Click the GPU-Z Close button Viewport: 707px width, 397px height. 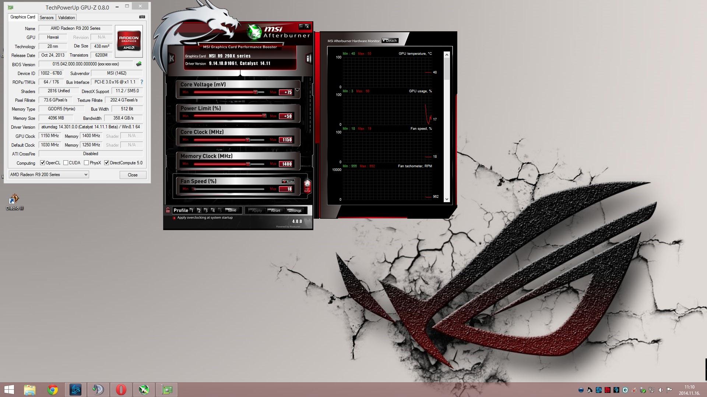click(133, 175)
